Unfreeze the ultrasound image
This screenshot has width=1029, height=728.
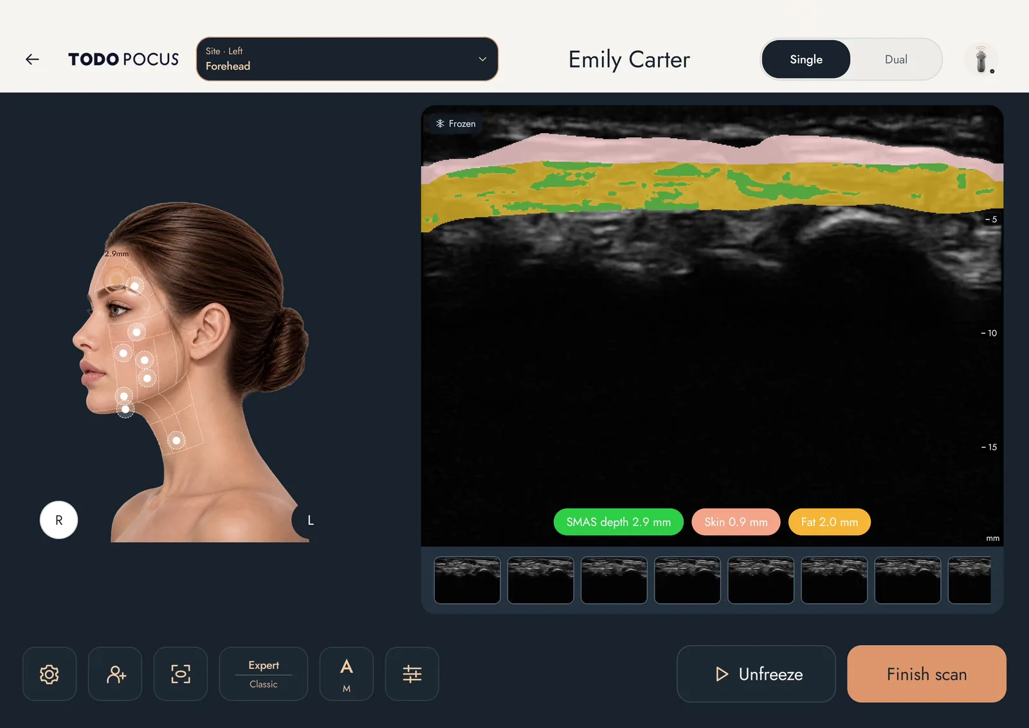pyautogui.click(x=756, y=674)
